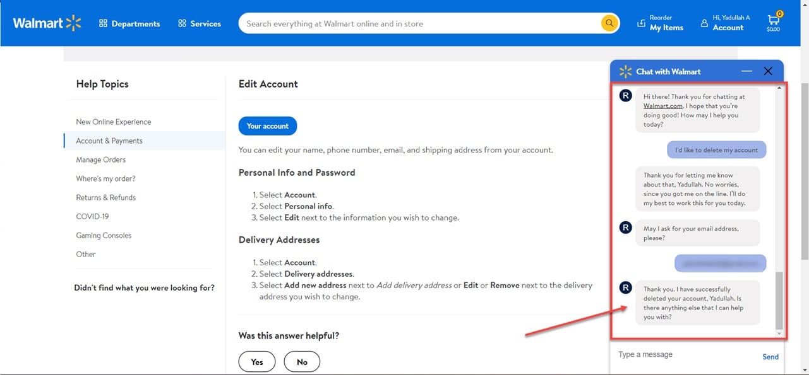809x375 pixels.
Task: Click the search magnifier icon
Action: pos(608,23)
